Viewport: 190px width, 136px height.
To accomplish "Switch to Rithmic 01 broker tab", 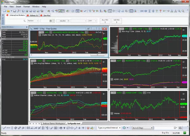I will [x=33, y=15].
